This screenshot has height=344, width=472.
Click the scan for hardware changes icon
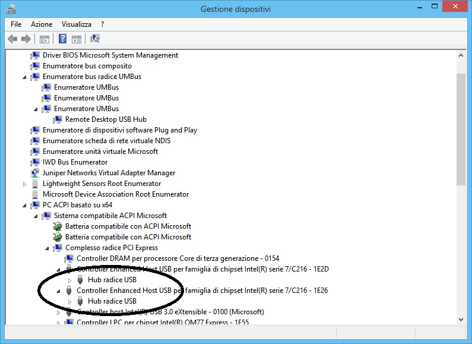(x=95, y=39)
